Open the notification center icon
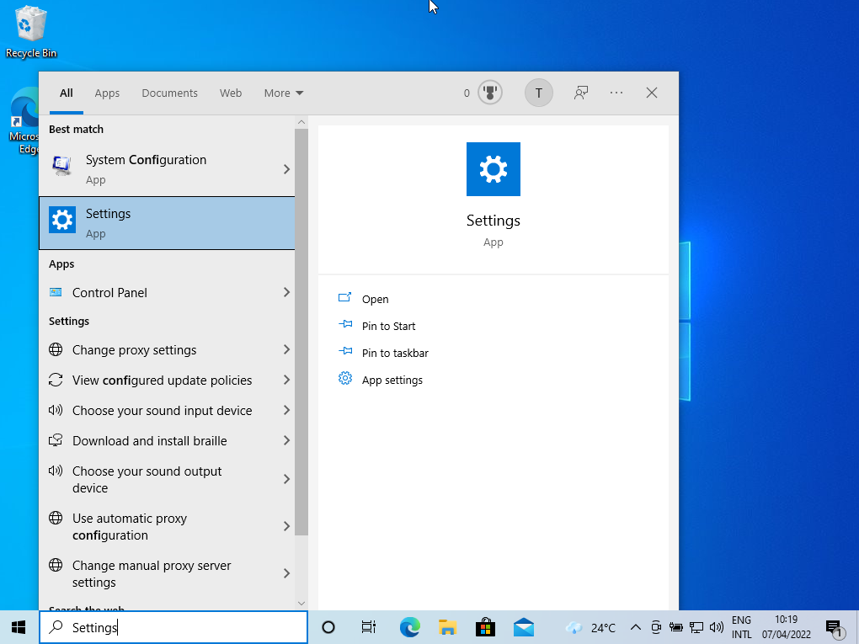 pyautogui.click(x=835, y=628)
